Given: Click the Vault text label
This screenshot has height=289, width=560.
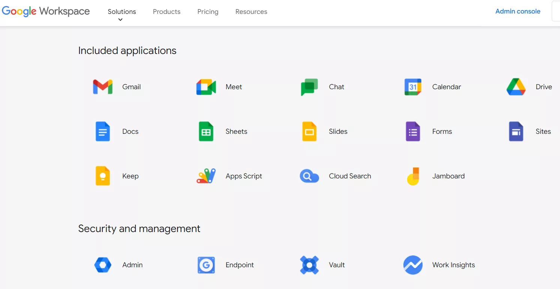Looking at the screenshot, I should [337, 265].
